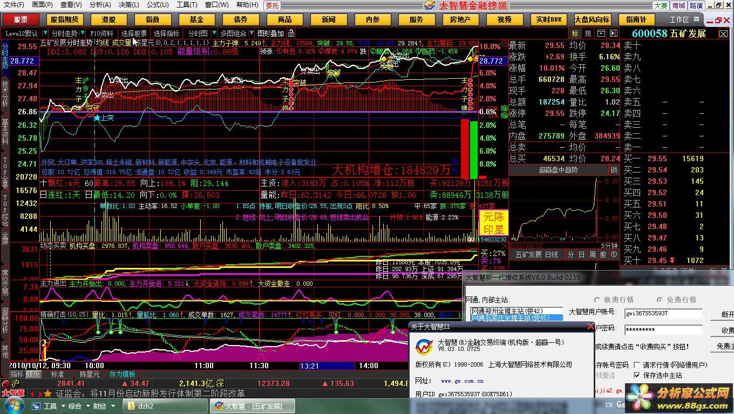Click the 标 icon in quote header
Image resolution: width=734 pixels, height=414 pixels.
click(575, 33)
